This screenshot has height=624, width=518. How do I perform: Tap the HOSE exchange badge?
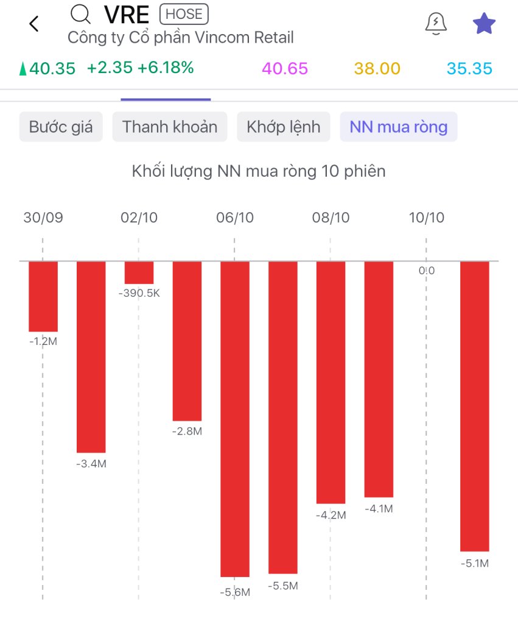pyautogui.click(x=184, y=13)
